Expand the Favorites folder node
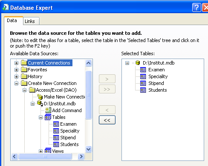 [x=16, y=70]
